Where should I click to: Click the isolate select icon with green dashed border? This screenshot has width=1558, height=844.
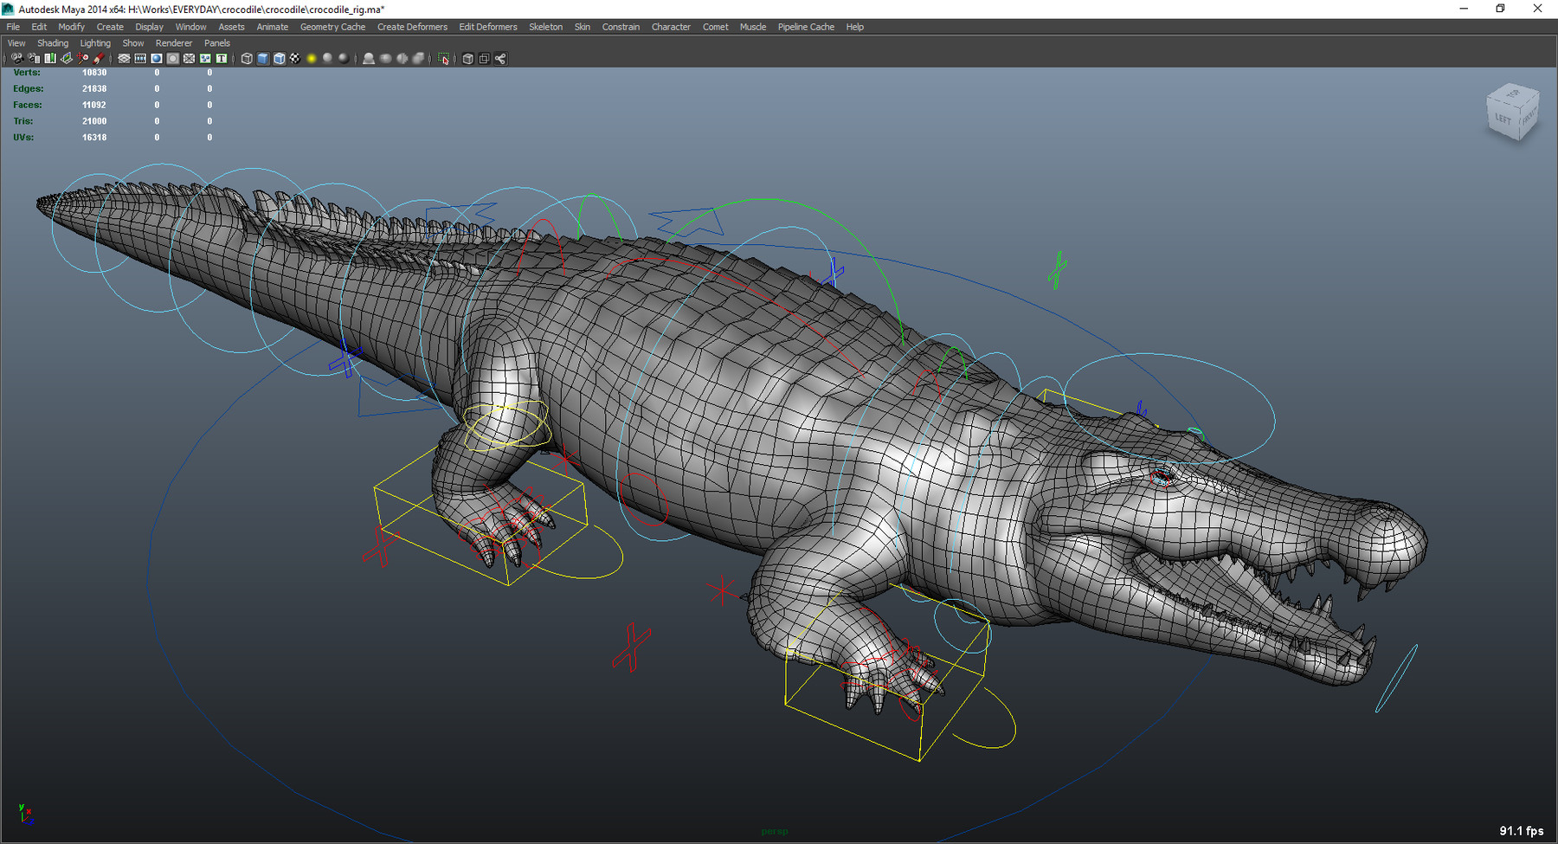(x=443, y=59)
